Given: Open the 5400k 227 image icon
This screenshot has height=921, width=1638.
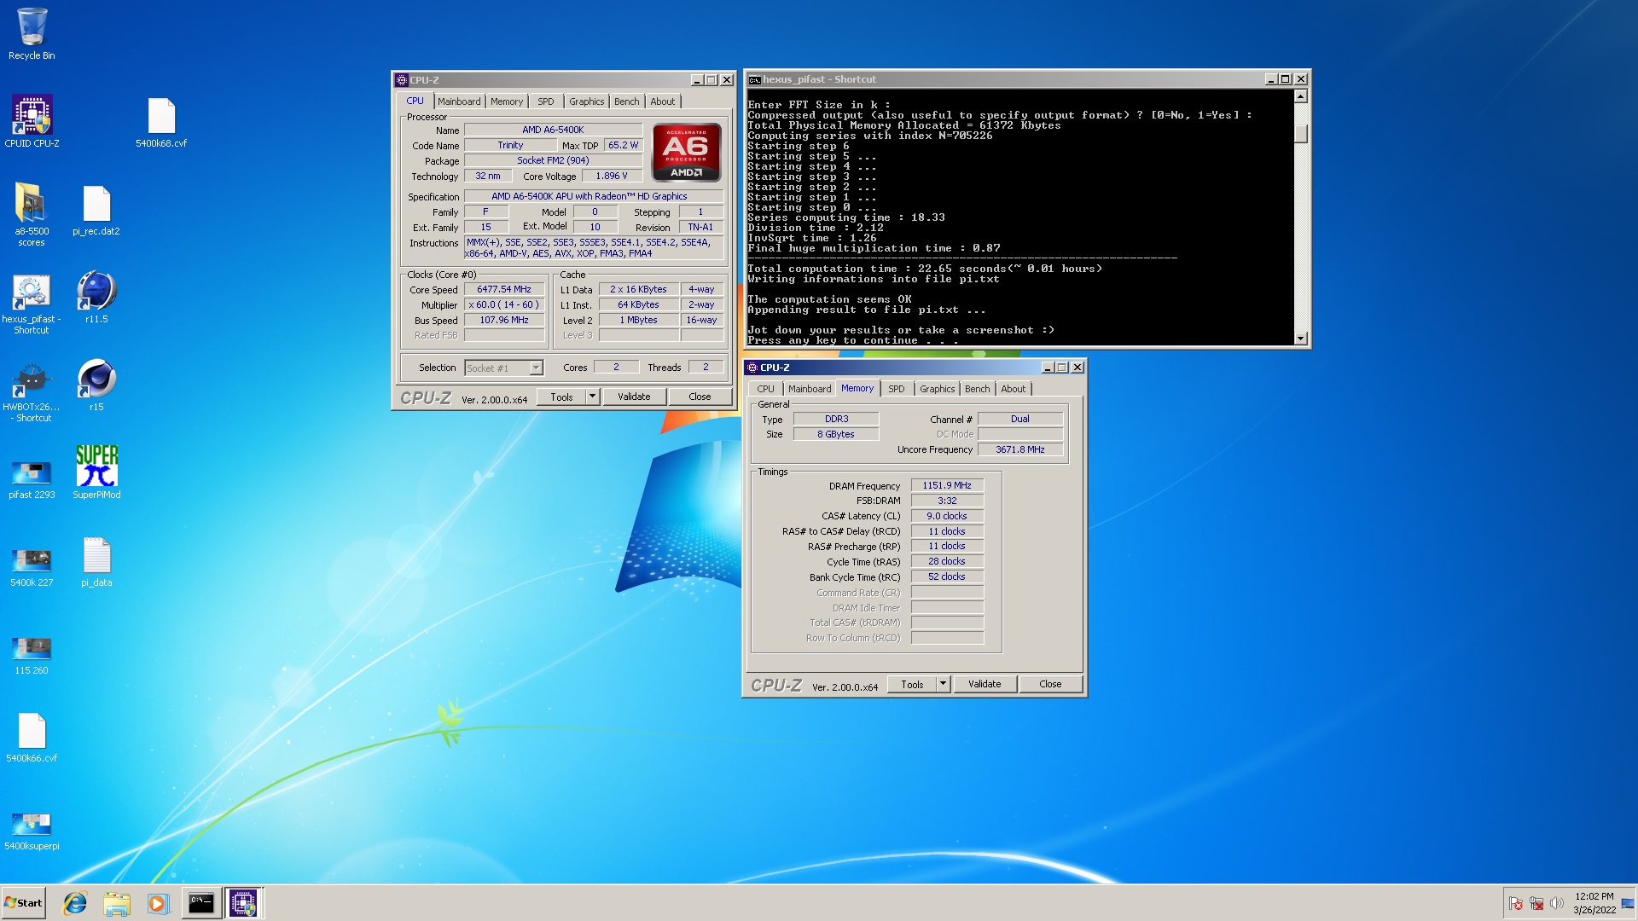Looking at the screenshot, I should click(x=32, y=566).
